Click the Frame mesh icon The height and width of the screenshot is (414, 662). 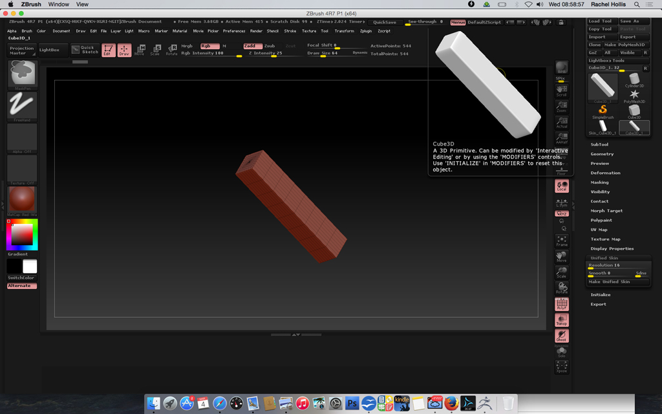coord(562,241)
